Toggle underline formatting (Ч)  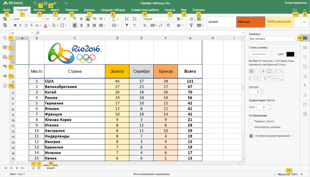(x=26, y=25)
